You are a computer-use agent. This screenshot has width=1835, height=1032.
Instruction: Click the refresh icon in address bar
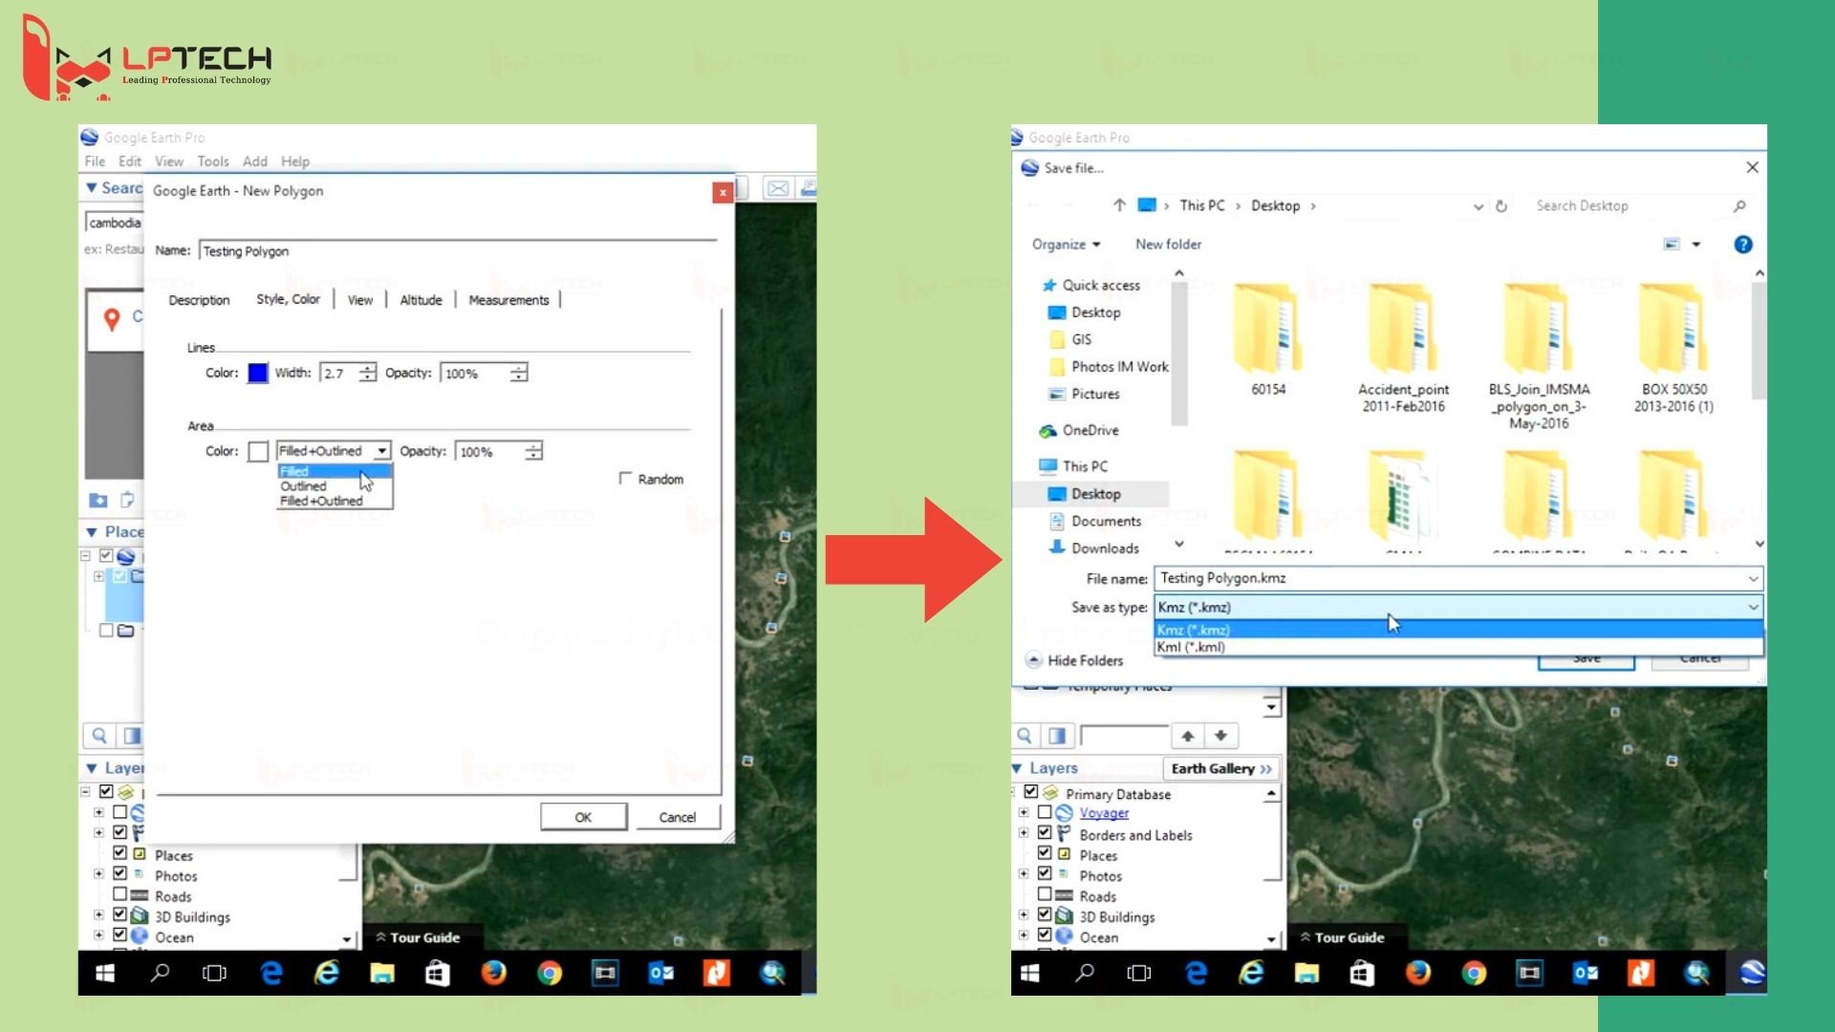(1501, 206)
